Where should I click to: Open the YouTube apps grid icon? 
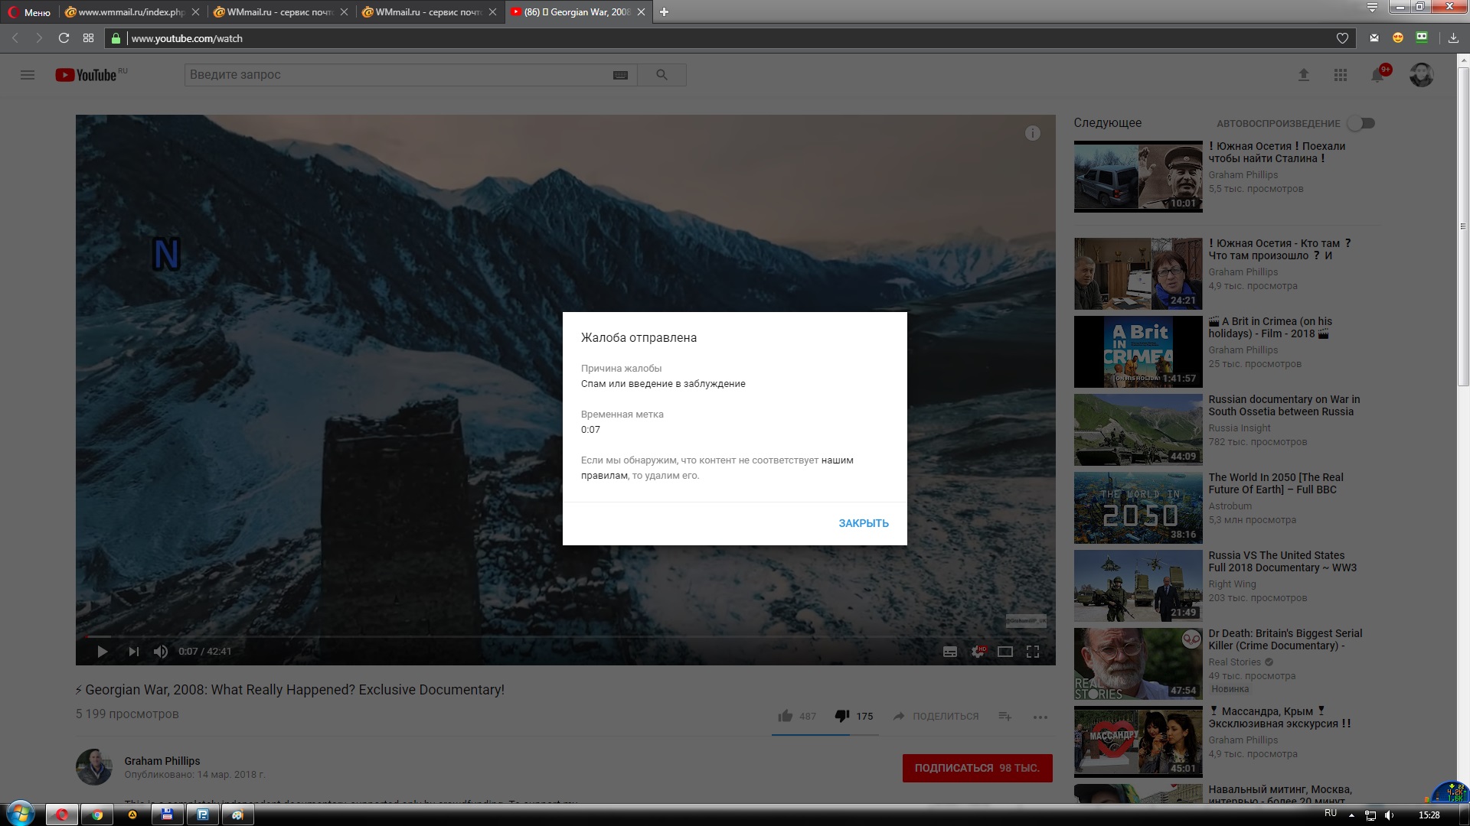click(1340, 75)
